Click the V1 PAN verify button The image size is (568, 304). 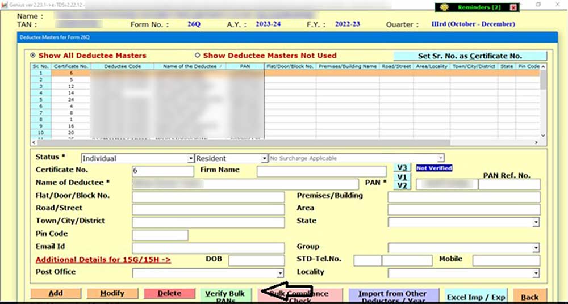[x=402, y=177]
